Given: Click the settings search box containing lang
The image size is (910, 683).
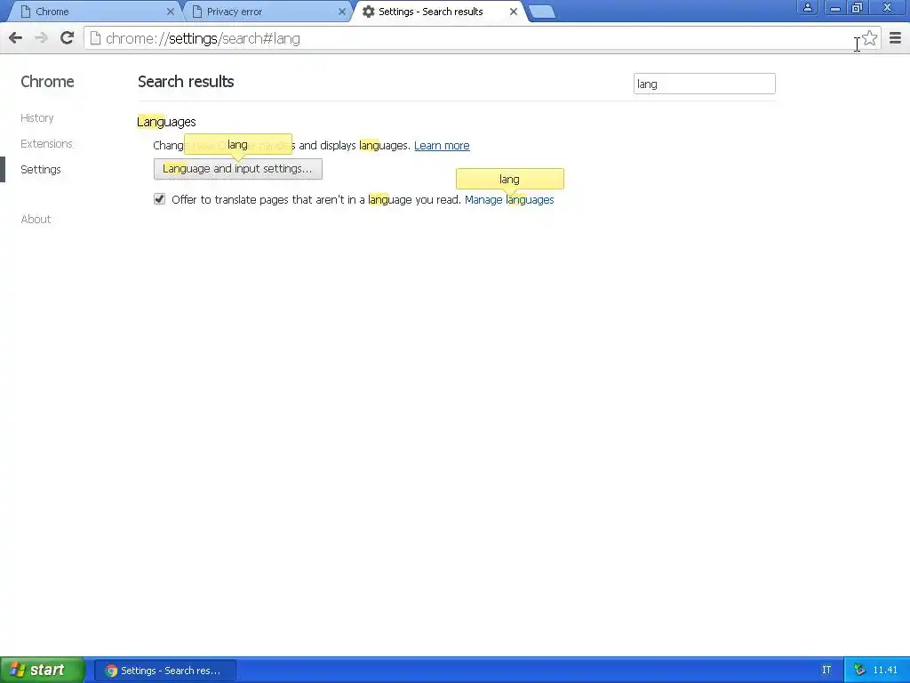Looking at the screenshot, I should (704, 84).
